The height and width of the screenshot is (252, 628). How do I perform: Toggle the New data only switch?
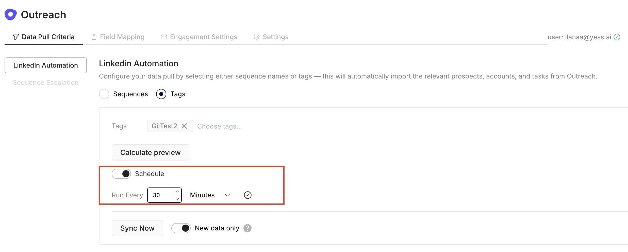(x=181, y=228)
